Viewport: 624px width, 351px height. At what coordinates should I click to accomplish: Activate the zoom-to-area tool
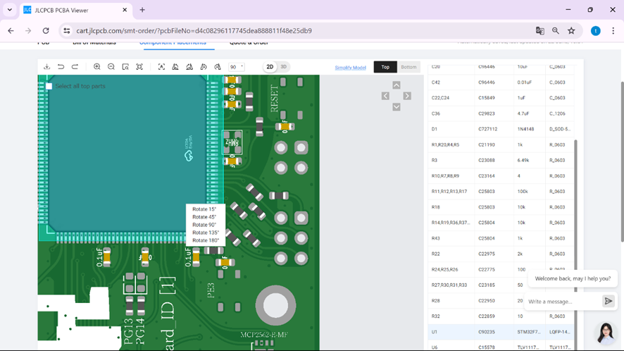(x=125, y=66)
